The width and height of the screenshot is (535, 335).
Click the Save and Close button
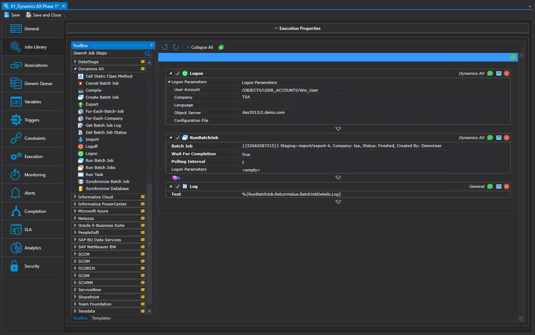44,15
